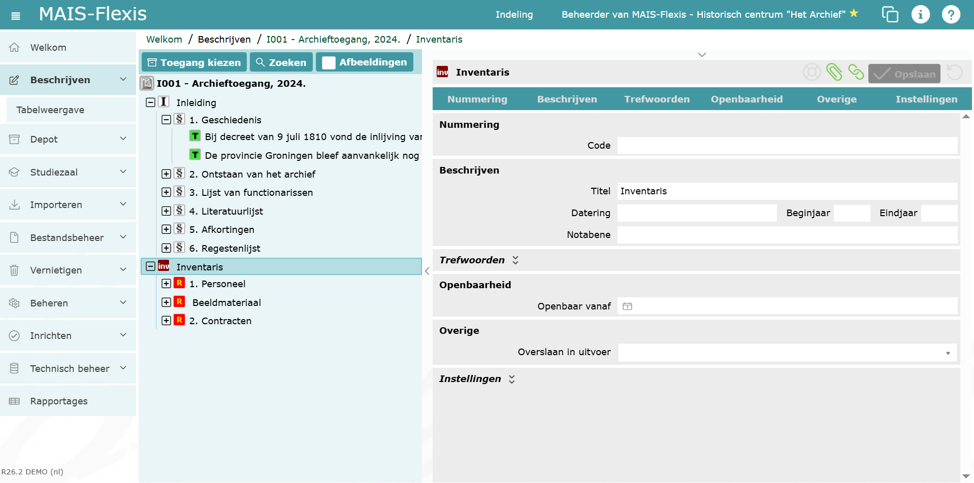Switch to the Openbaarheid tab
The width and height of the screenshot is (974, 483).
(x=746, y=99)
